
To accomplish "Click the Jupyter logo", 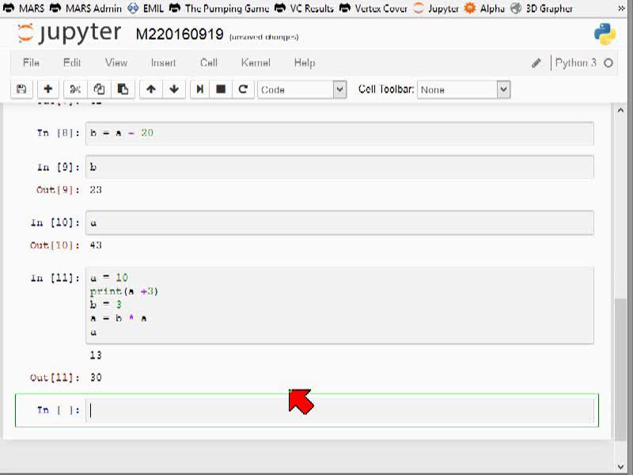I will (69, 33).
